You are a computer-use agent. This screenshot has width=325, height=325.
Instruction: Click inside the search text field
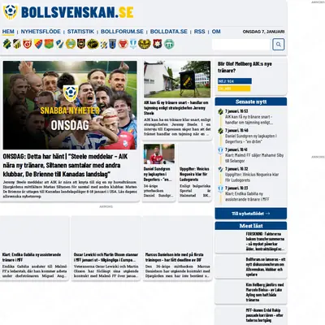pyautogui.click(x=241, y=45)
